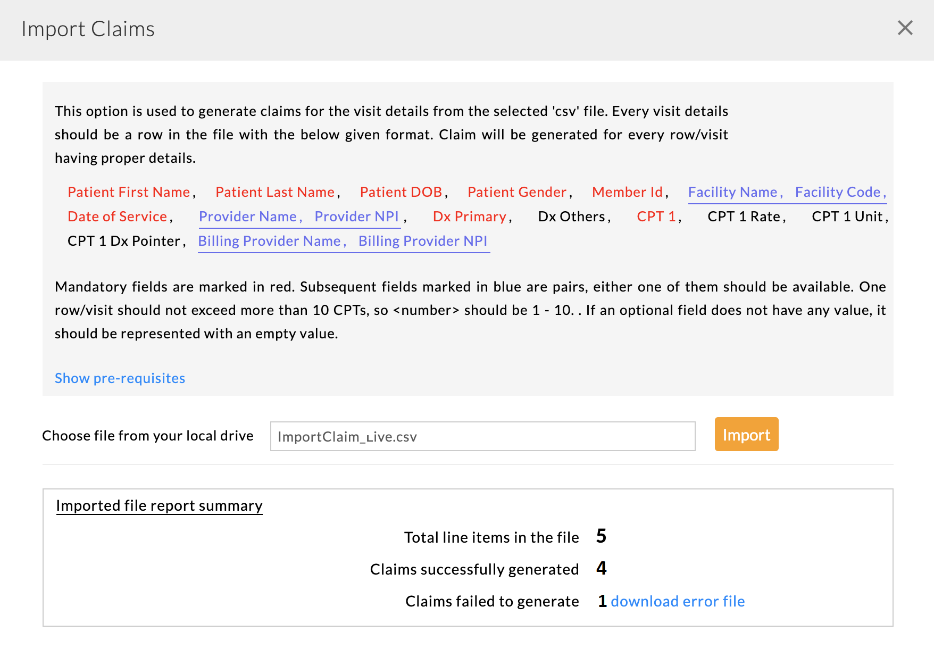Click the Patient Gender field label
The image size is (934, 648).
[517, 192]
